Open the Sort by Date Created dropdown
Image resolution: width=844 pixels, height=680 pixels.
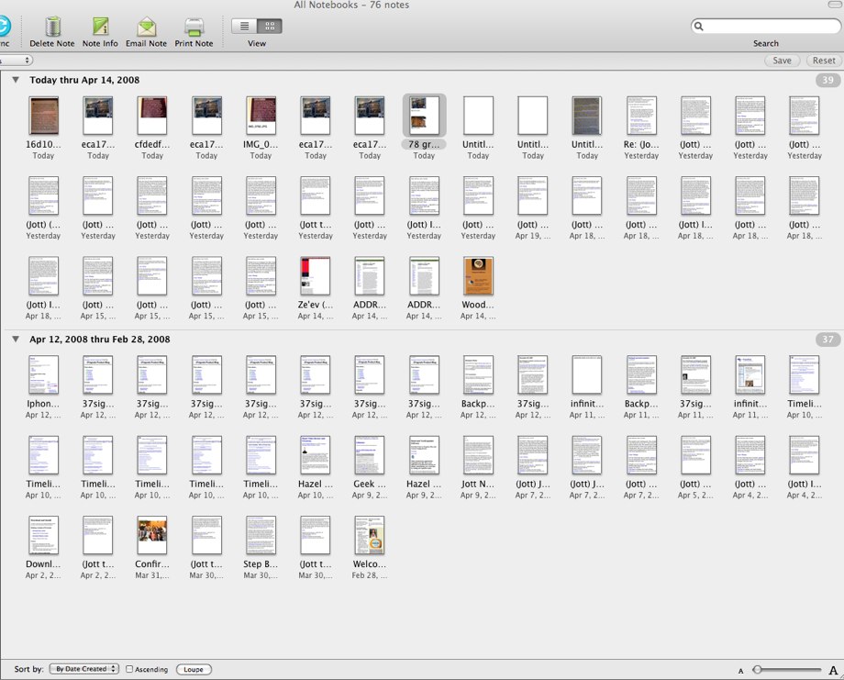pyautogui.click(x=84, y=669)
